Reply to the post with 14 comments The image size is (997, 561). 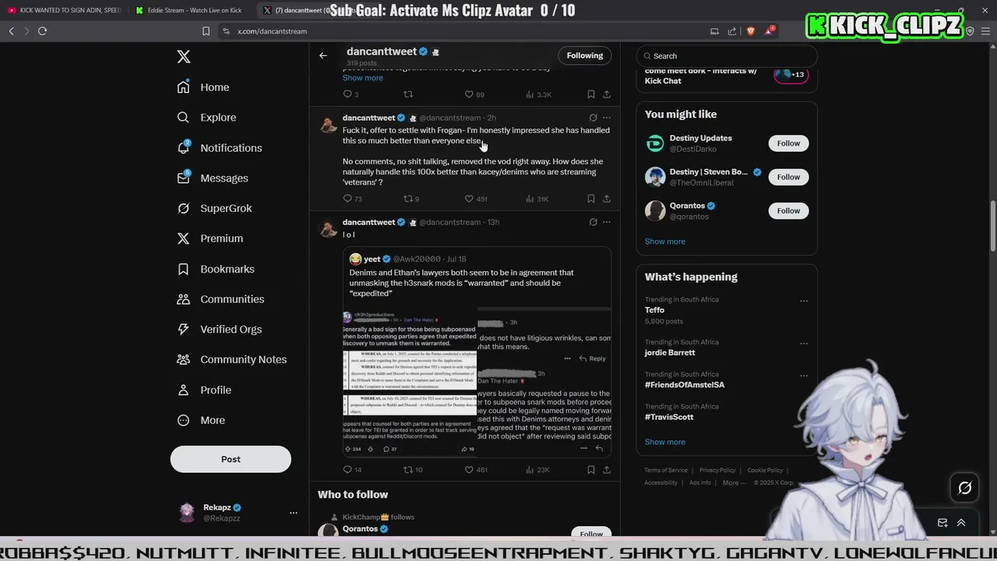coord(352,470)
